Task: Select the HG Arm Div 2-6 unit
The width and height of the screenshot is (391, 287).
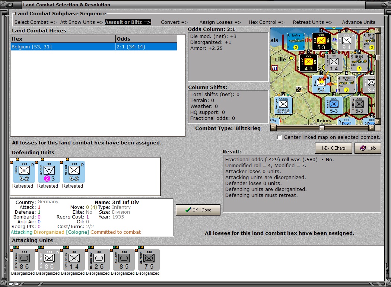Action: click(x=99, y=259)
